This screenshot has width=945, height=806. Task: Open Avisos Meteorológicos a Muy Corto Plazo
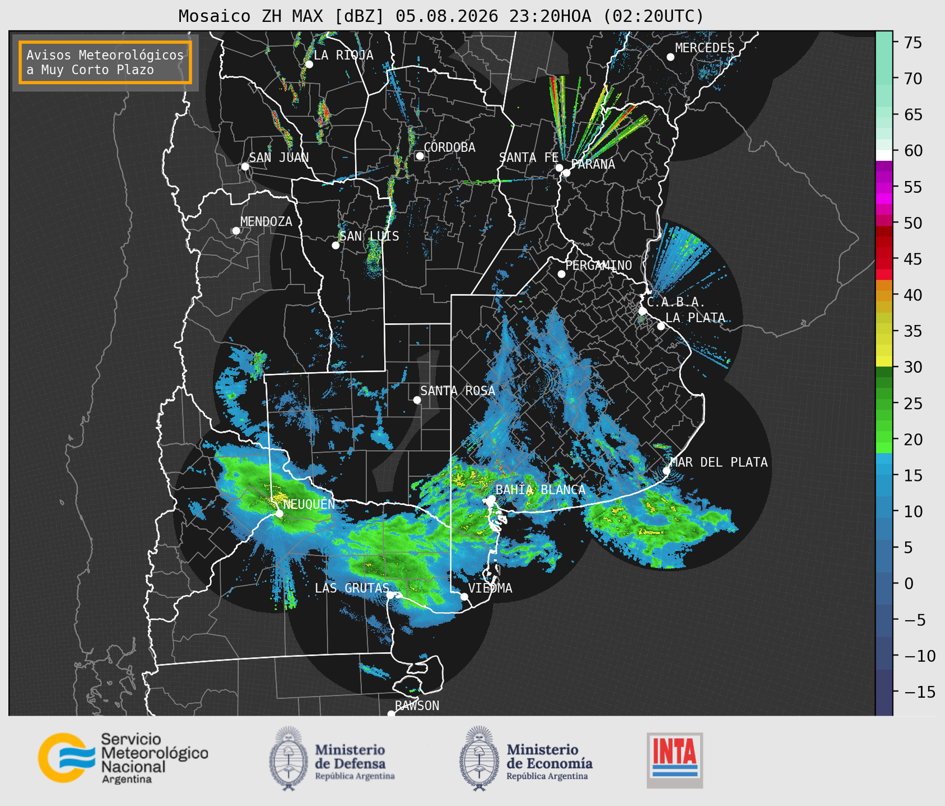(105, 62)
